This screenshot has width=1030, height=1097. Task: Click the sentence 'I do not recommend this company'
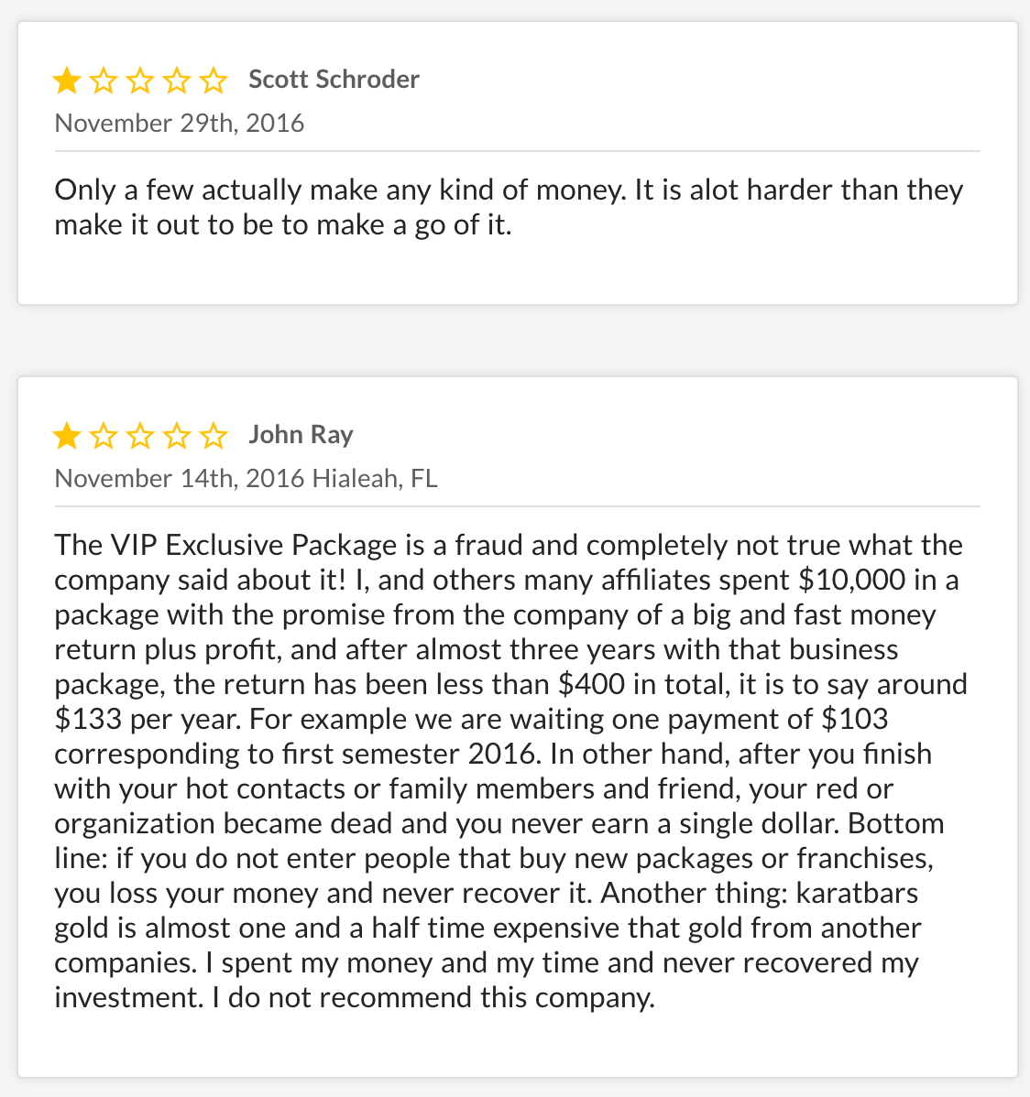[x=433, y=998]
